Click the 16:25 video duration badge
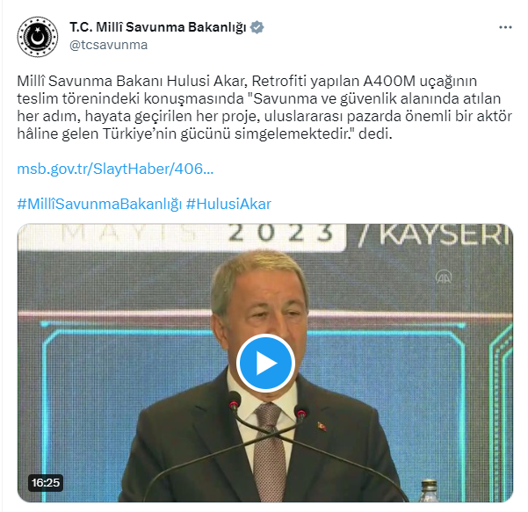This screenshot has height=512, width=528. point(46,483)
